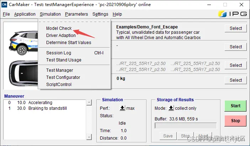Open the Simulation menu
This screenshot has height=146, width=250.
pyautogui.click(x=50, y=14)
